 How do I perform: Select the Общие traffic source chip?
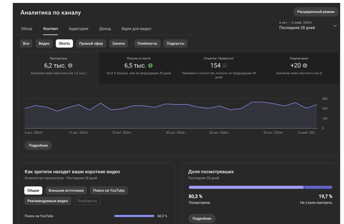click(x=33, y=190)
